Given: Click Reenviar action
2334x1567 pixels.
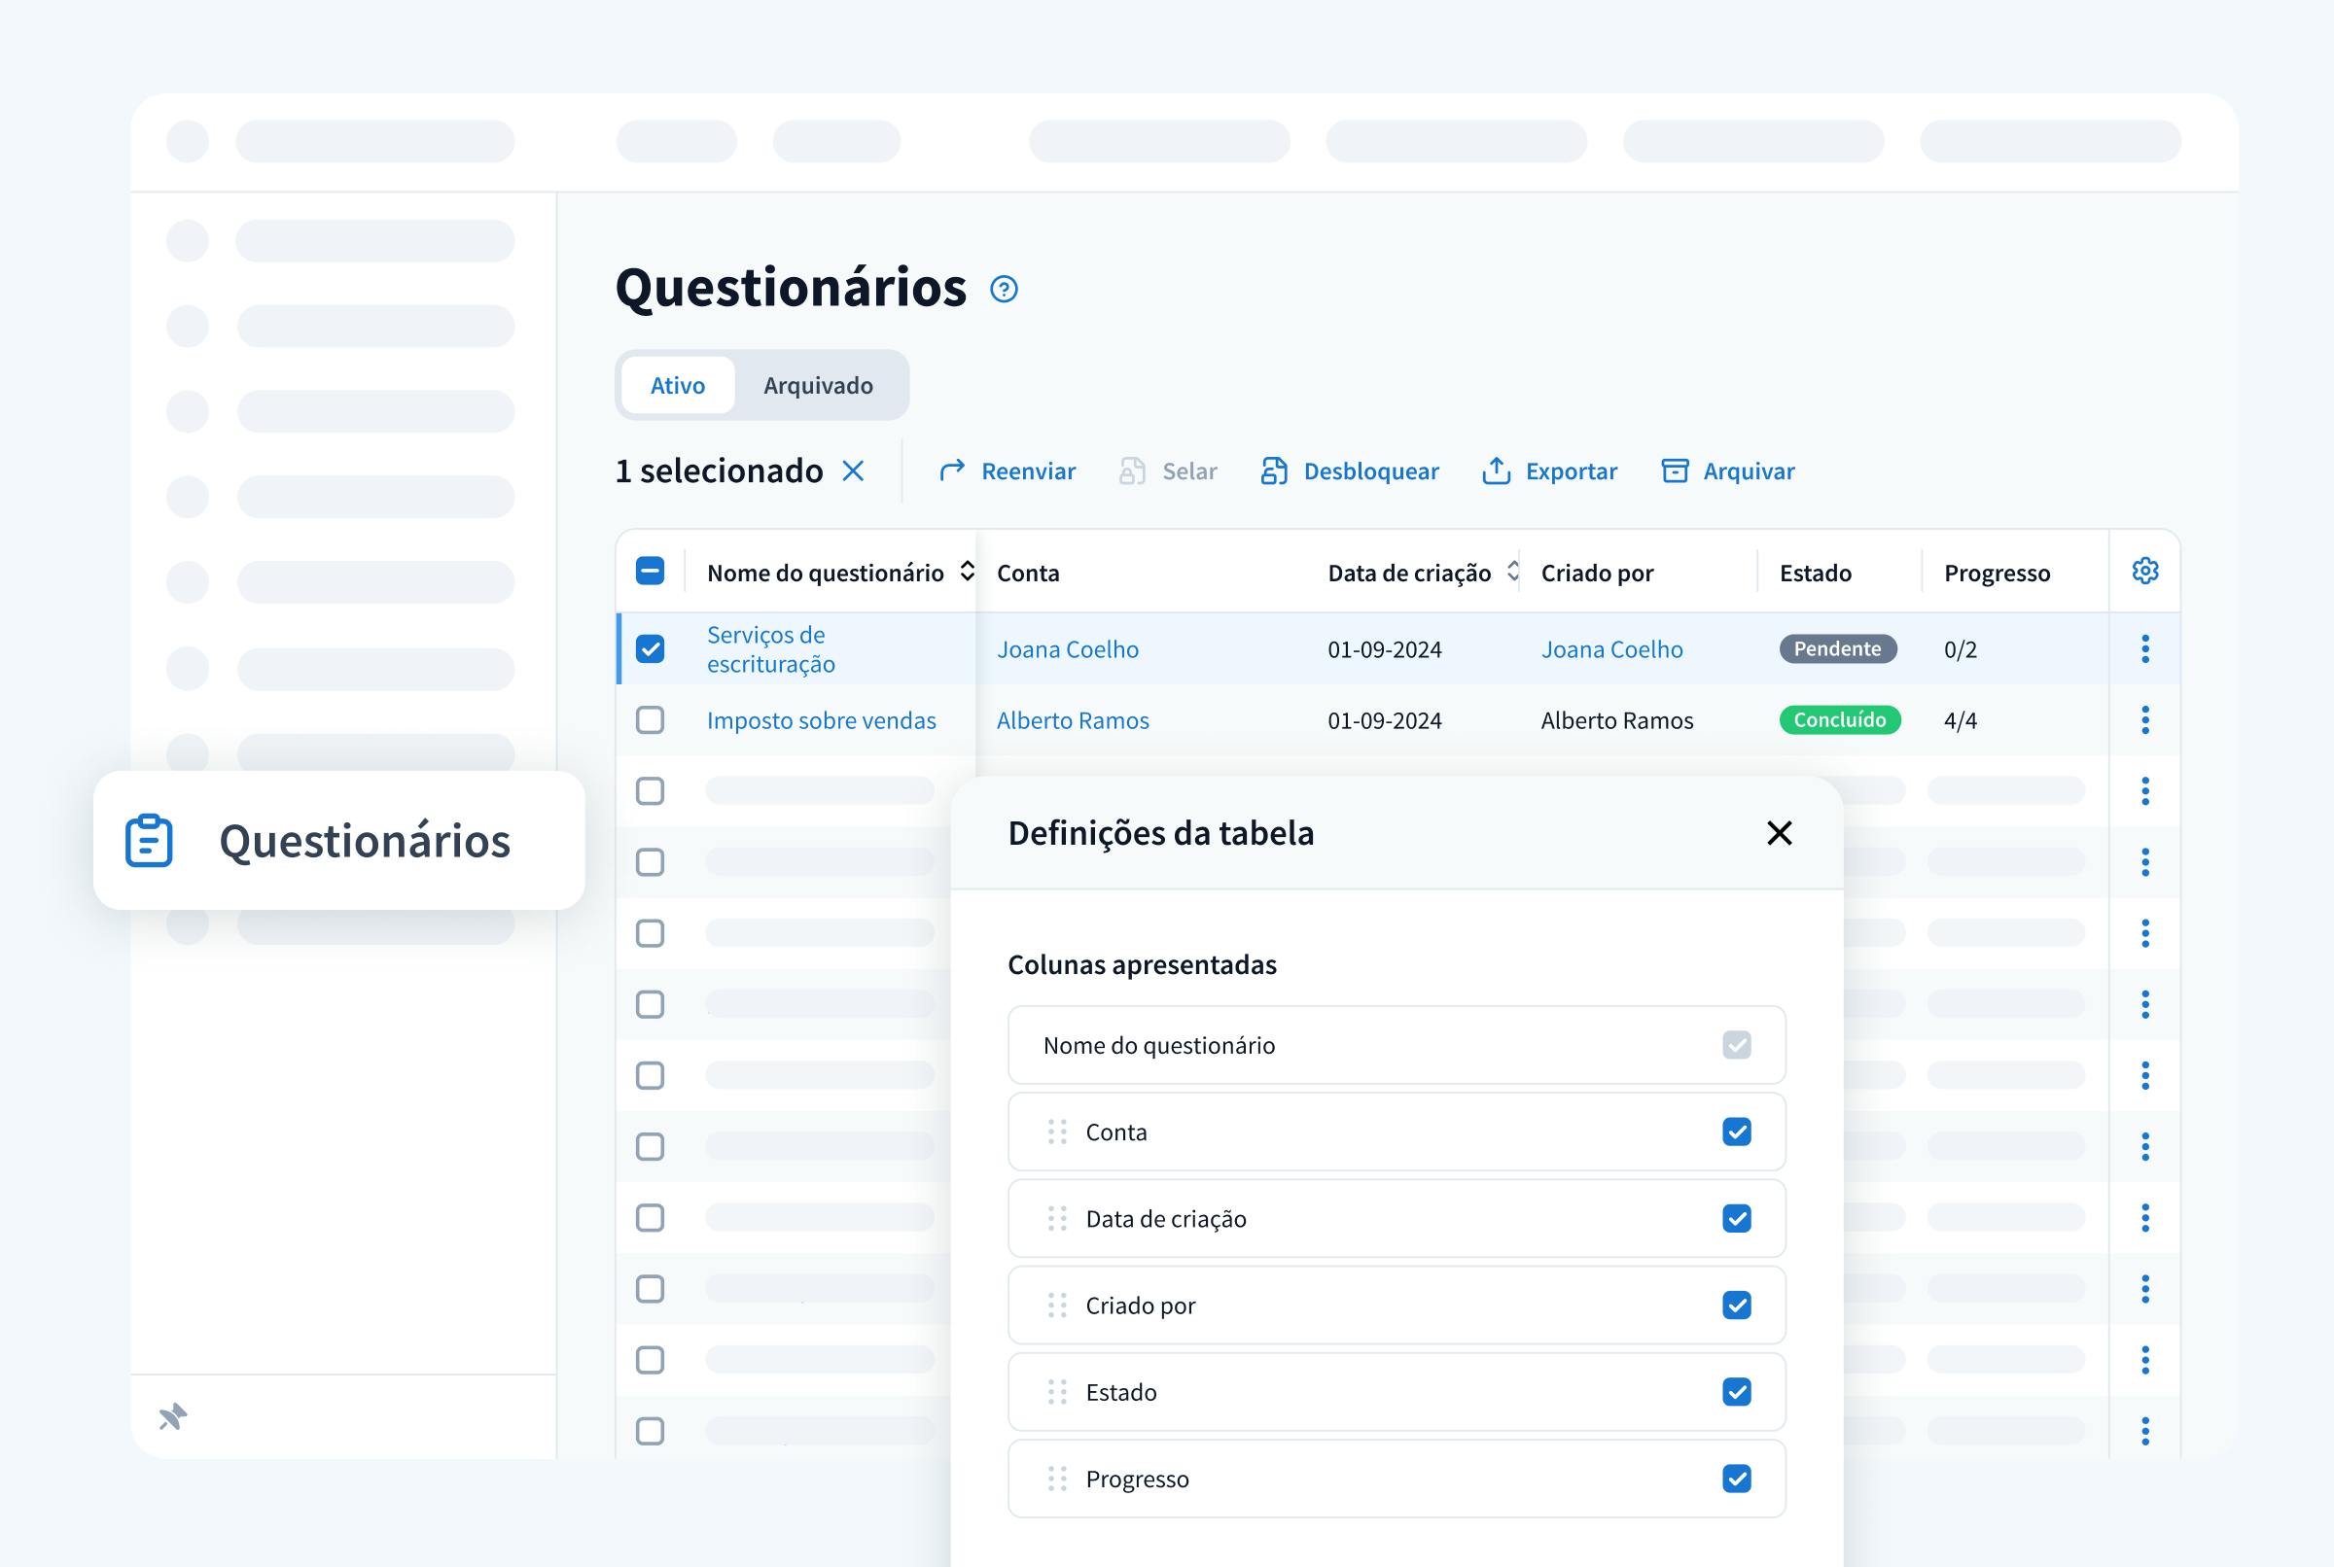Looking at the screenshot, I should point(1008,470).
